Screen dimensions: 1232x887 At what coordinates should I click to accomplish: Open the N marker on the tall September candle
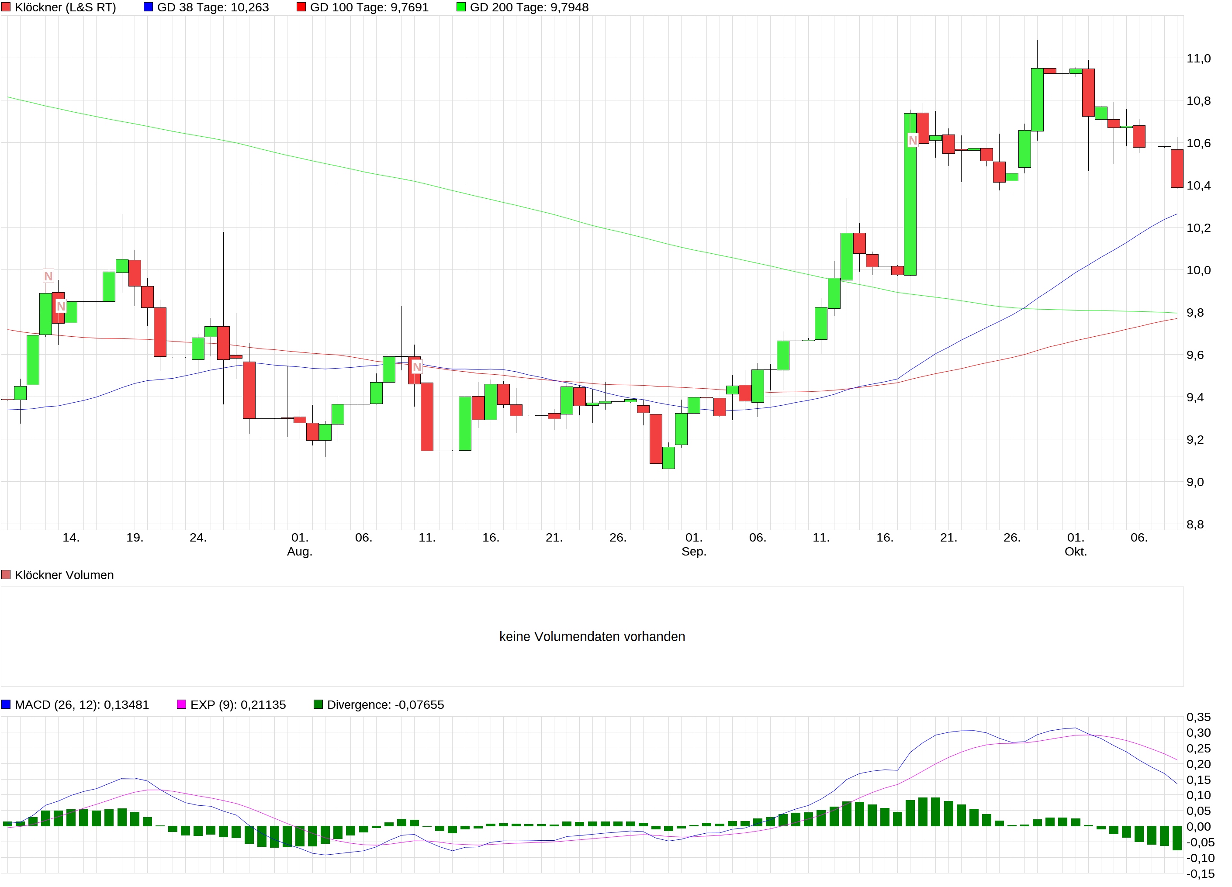point(913,141)
